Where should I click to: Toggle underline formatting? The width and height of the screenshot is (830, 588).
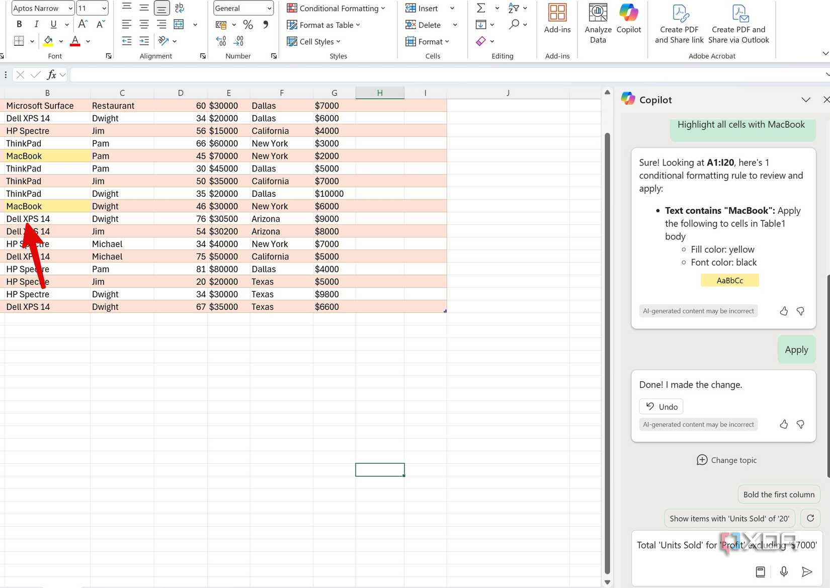(52, 24)
